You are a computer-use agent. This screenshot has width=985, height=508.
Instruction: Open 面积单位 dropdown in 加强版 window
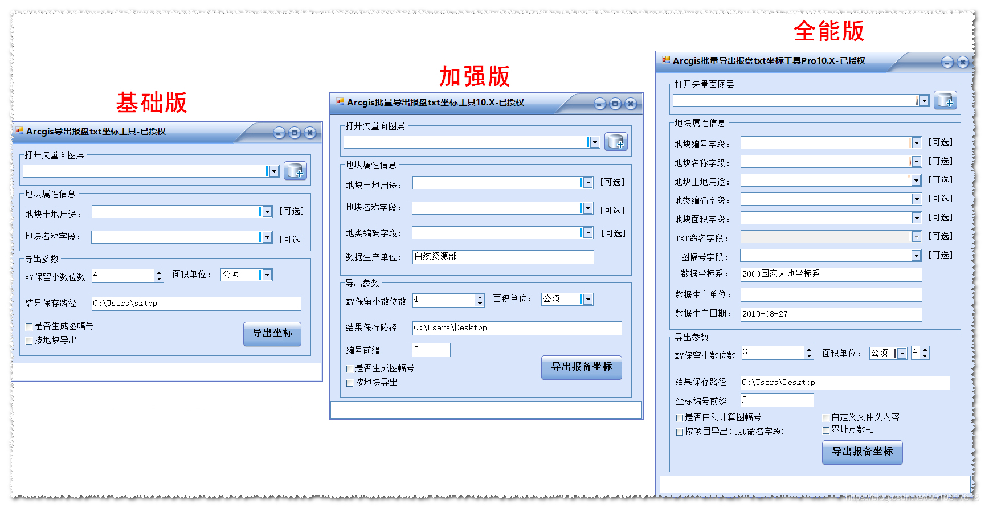[588, 300]
